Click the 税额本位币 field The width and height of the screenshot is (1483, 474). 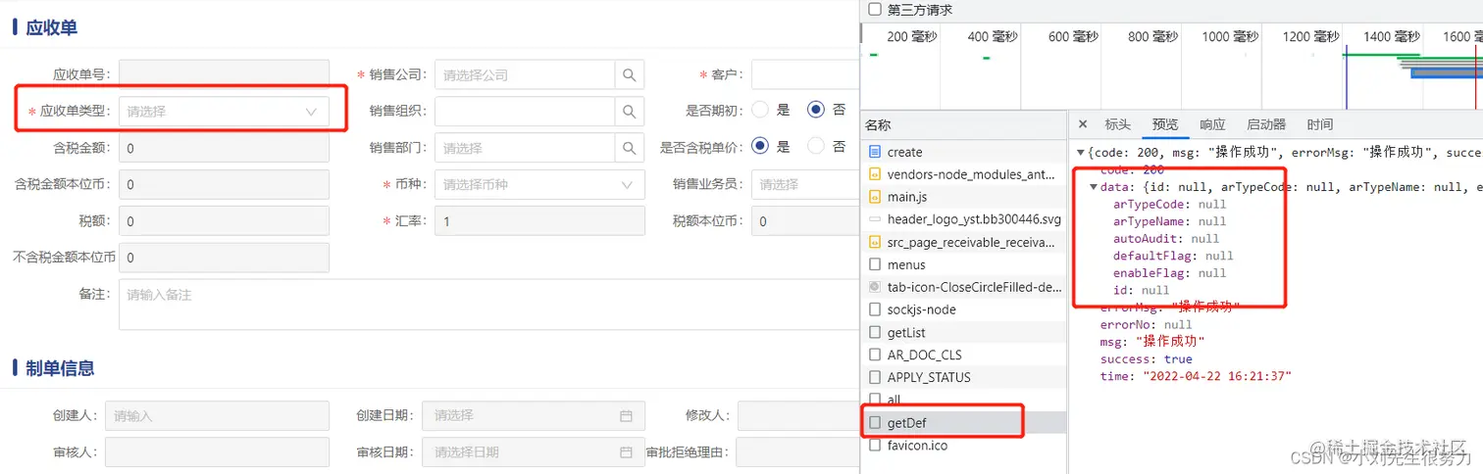[x=804, y=221]
